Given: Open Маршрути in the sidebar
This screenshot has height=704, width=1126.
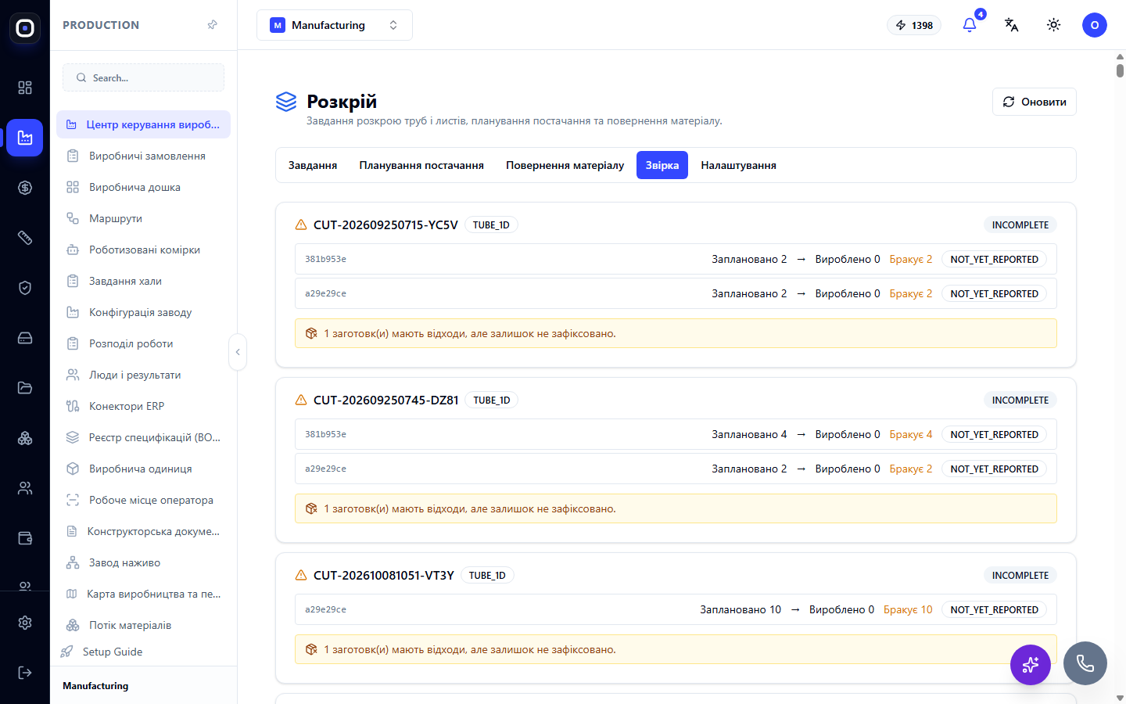Looking at the screenshot, I should [x=143, y=218].
